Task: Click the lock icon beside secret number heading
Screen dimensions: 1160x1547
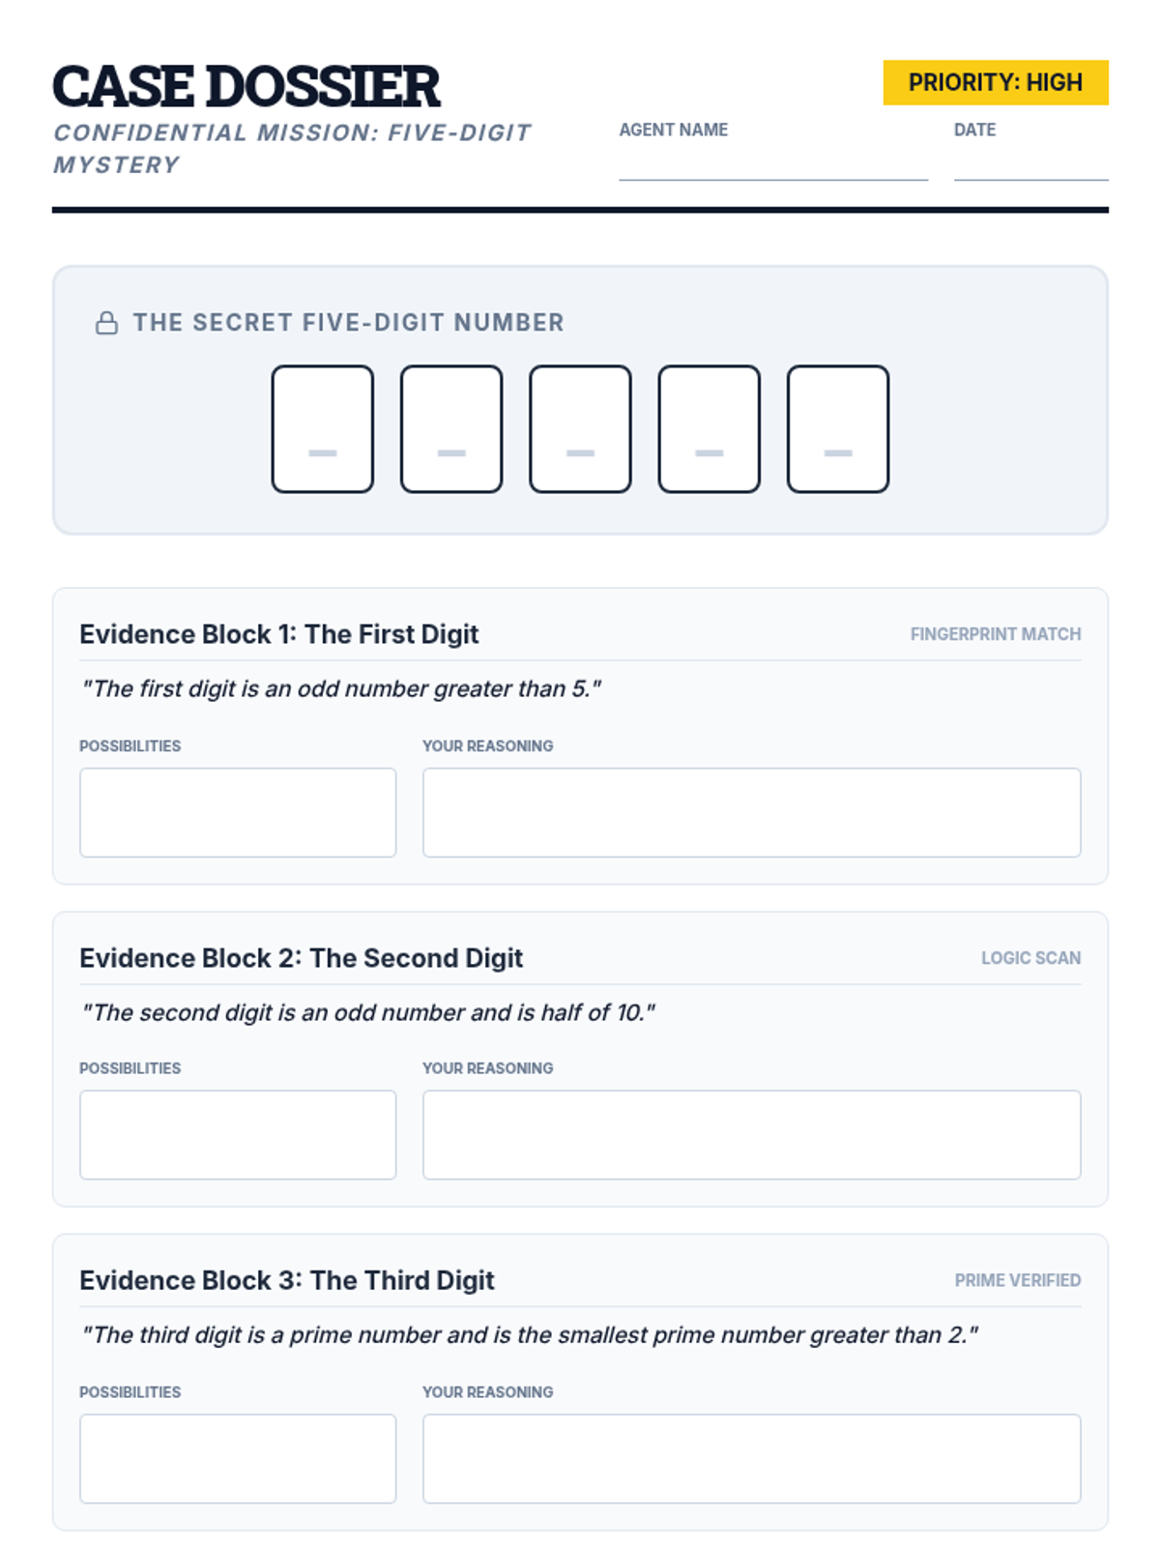Action: [106, 323]
